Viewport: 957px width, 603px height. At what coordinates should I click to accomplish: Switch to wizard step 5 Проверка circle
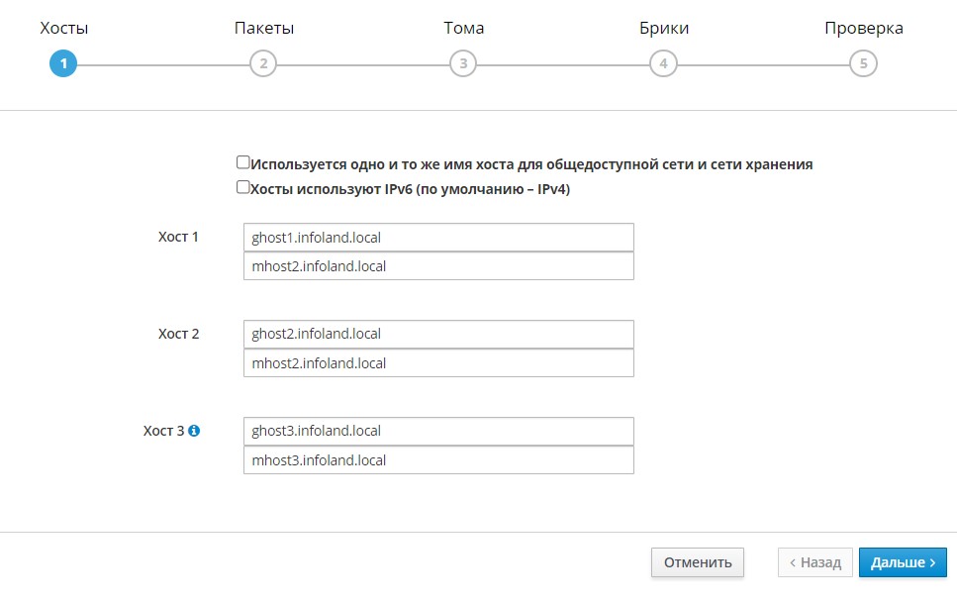[863, 63]
